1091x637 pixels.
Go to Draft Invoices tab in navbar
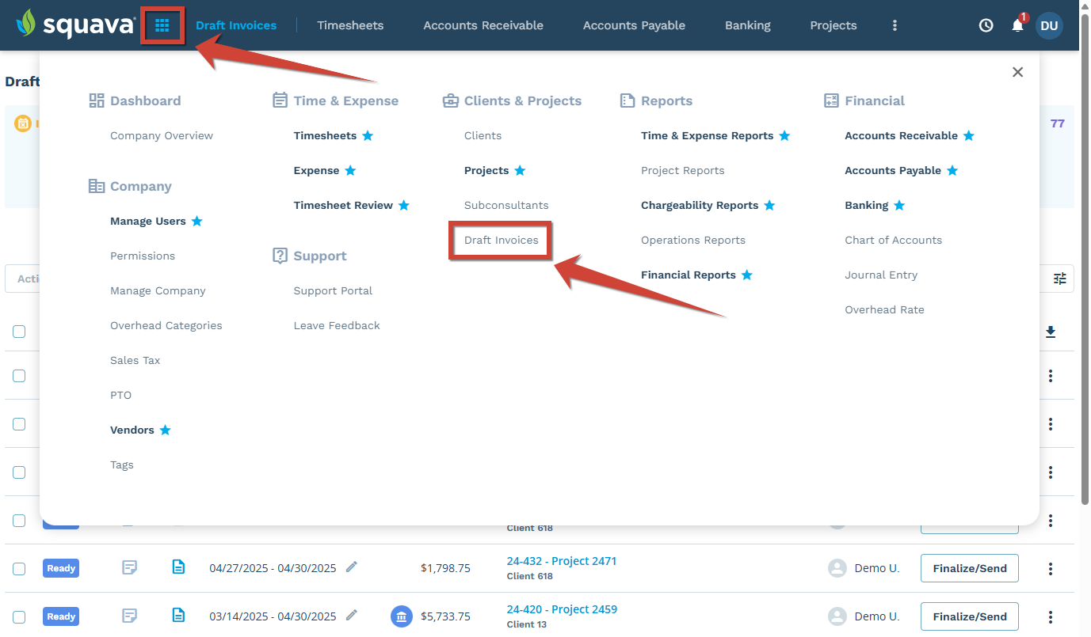(236, 25)
